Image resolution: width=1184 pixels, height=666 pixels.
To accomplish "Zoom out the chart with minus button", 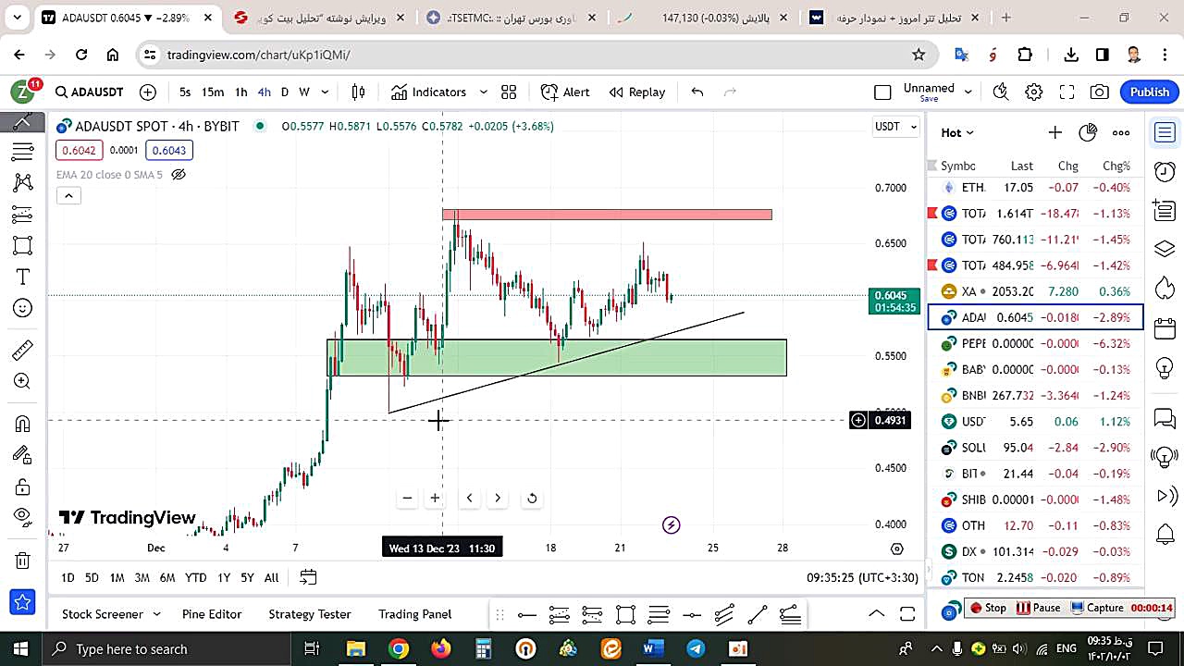I will 407,498.
